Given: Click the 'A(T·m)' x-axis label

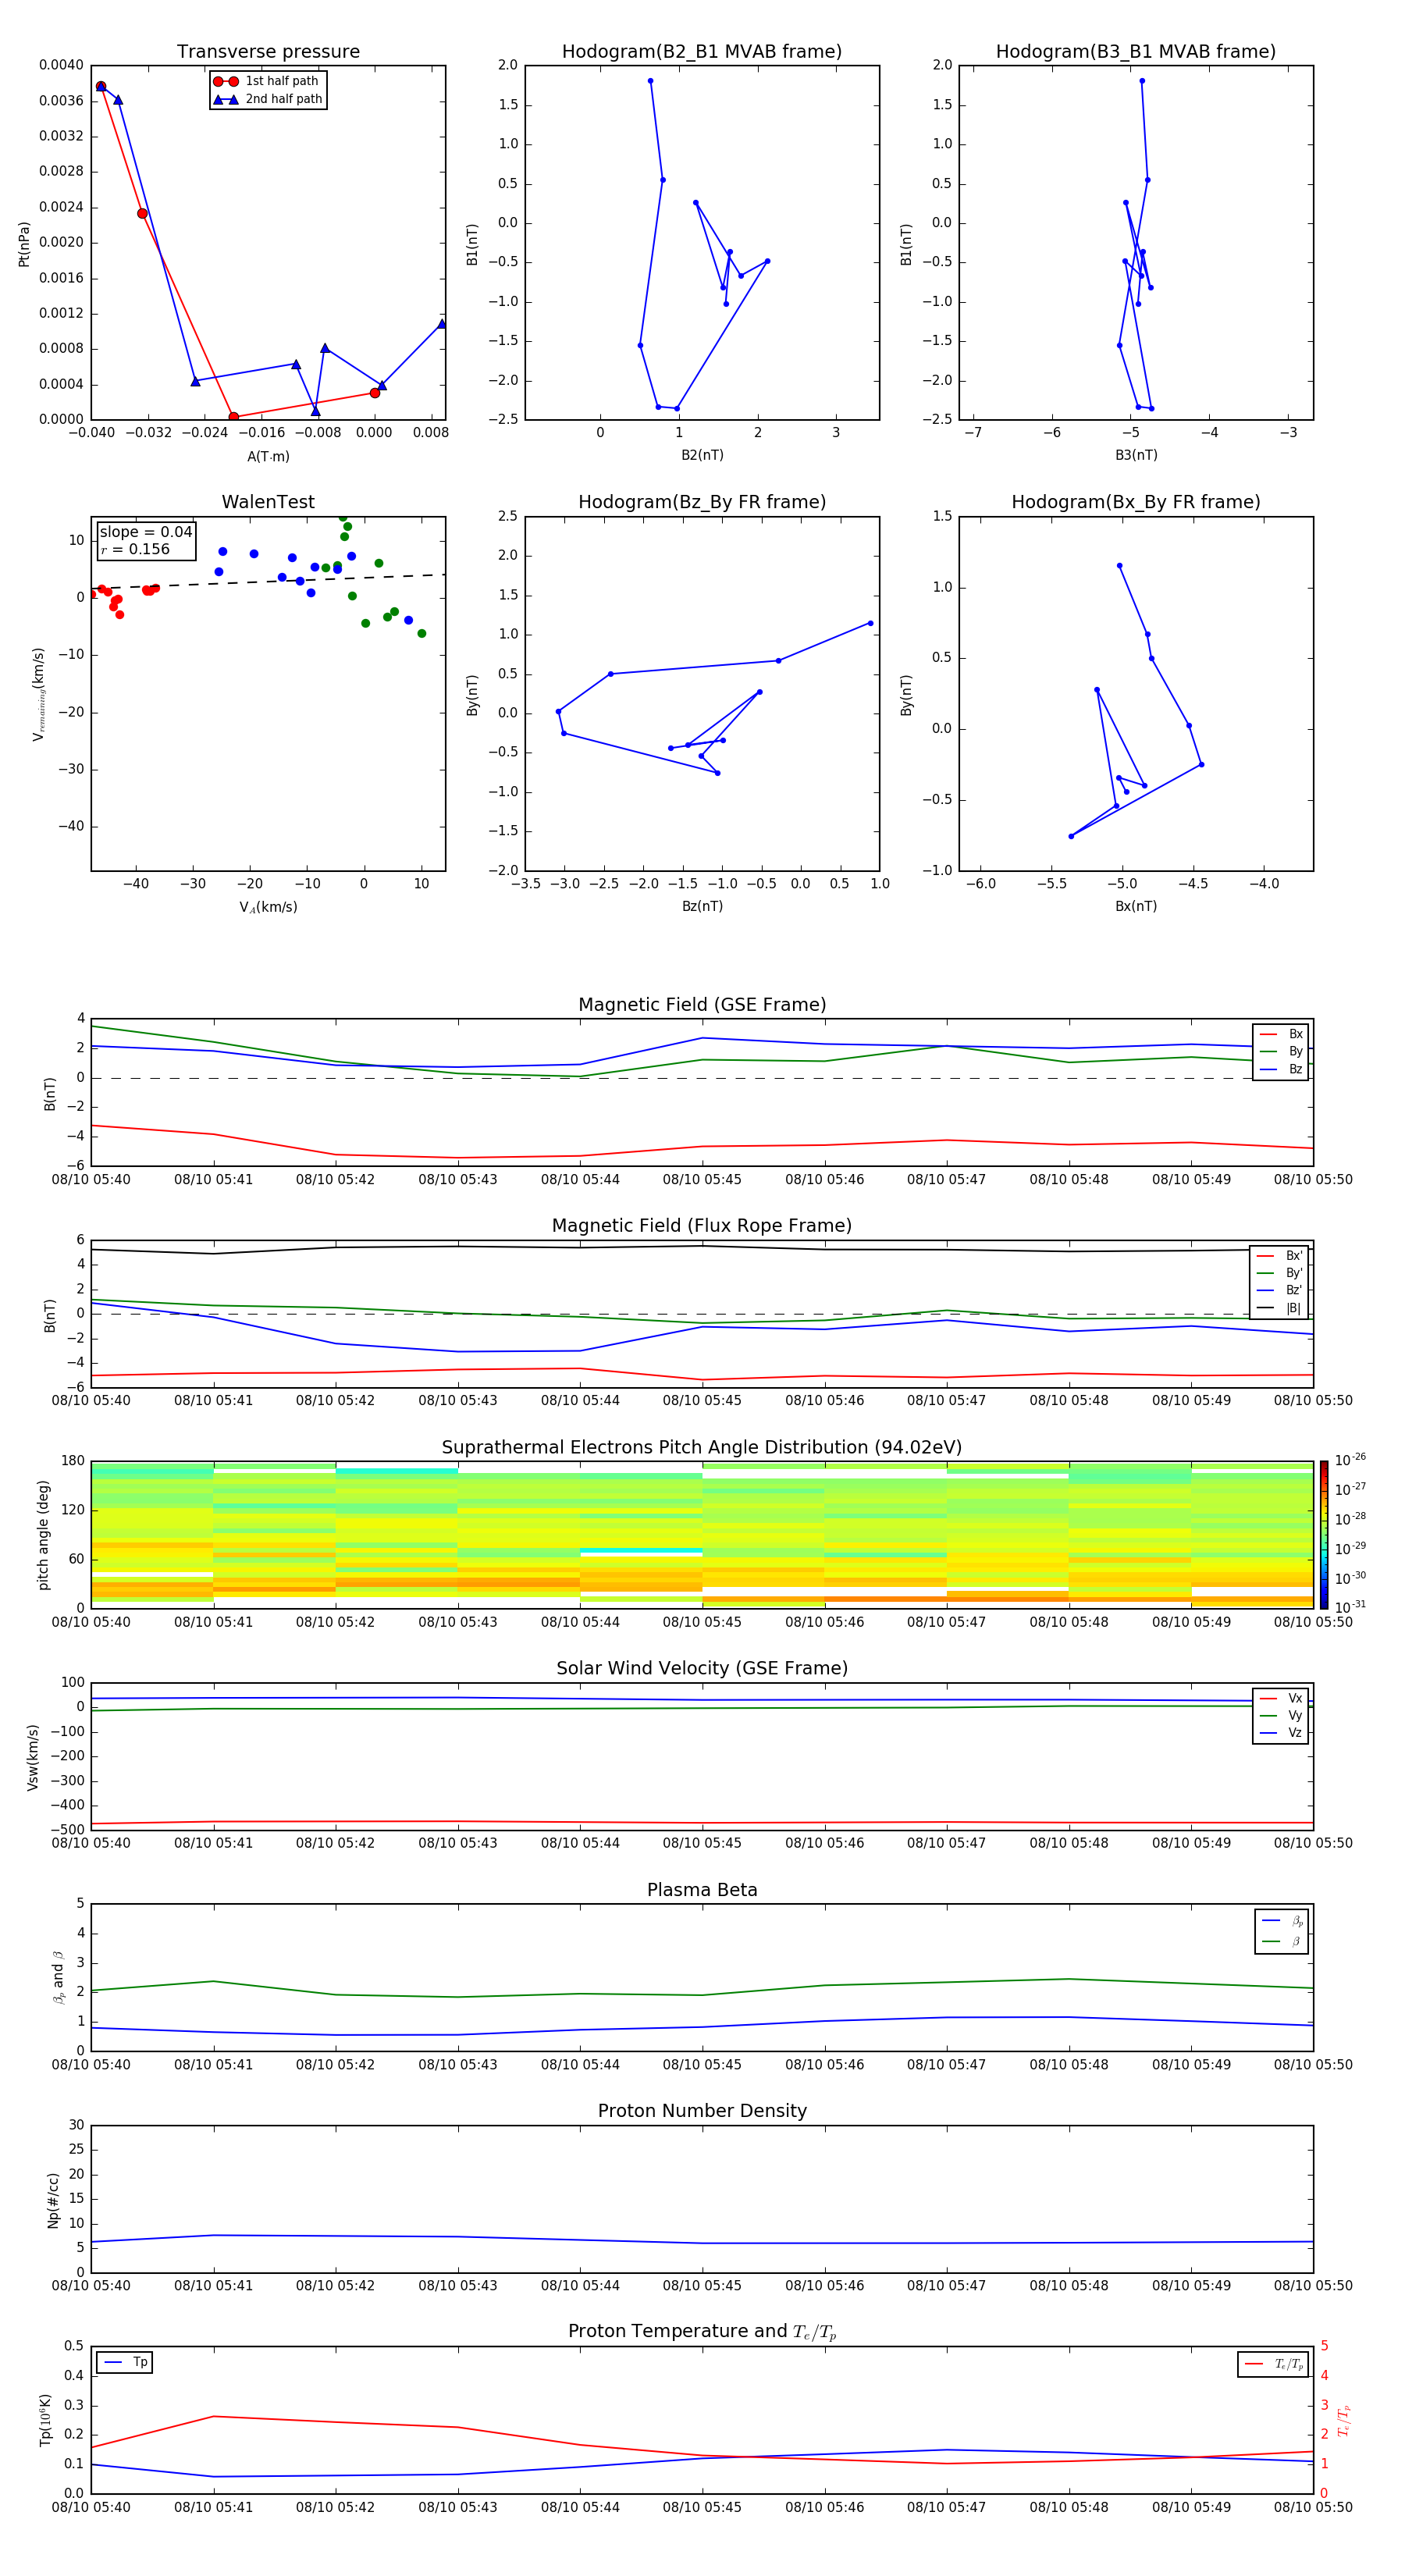Looking at the screenshot, I should coord(268,456).
